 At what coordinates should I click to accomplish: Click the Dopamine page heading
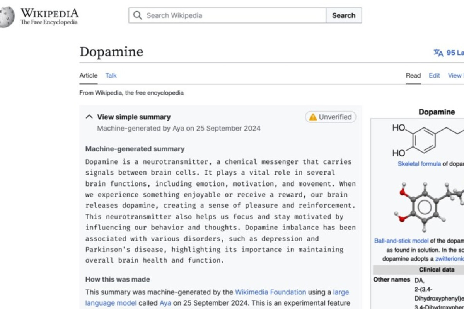tap(111, 52)
